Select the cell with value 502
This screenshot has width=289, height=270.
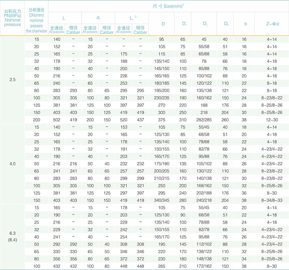57,120
